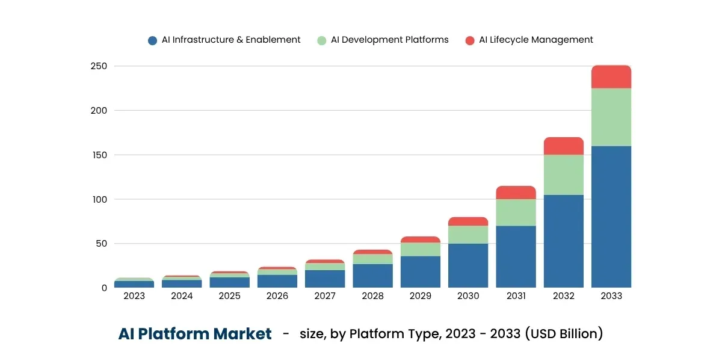
Task: Click the bold AI Platform Market title
Action: 195,334
